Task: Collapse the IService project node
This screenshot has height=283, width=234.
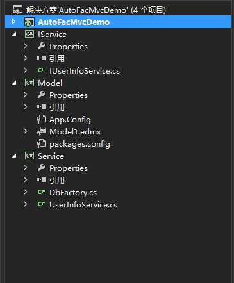Action: click(x=14, y=34)
